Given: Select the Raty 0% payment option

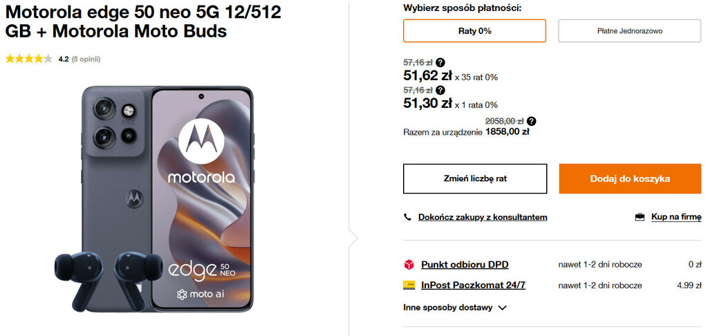Looking at the screenshot, I should pos(474,30).
